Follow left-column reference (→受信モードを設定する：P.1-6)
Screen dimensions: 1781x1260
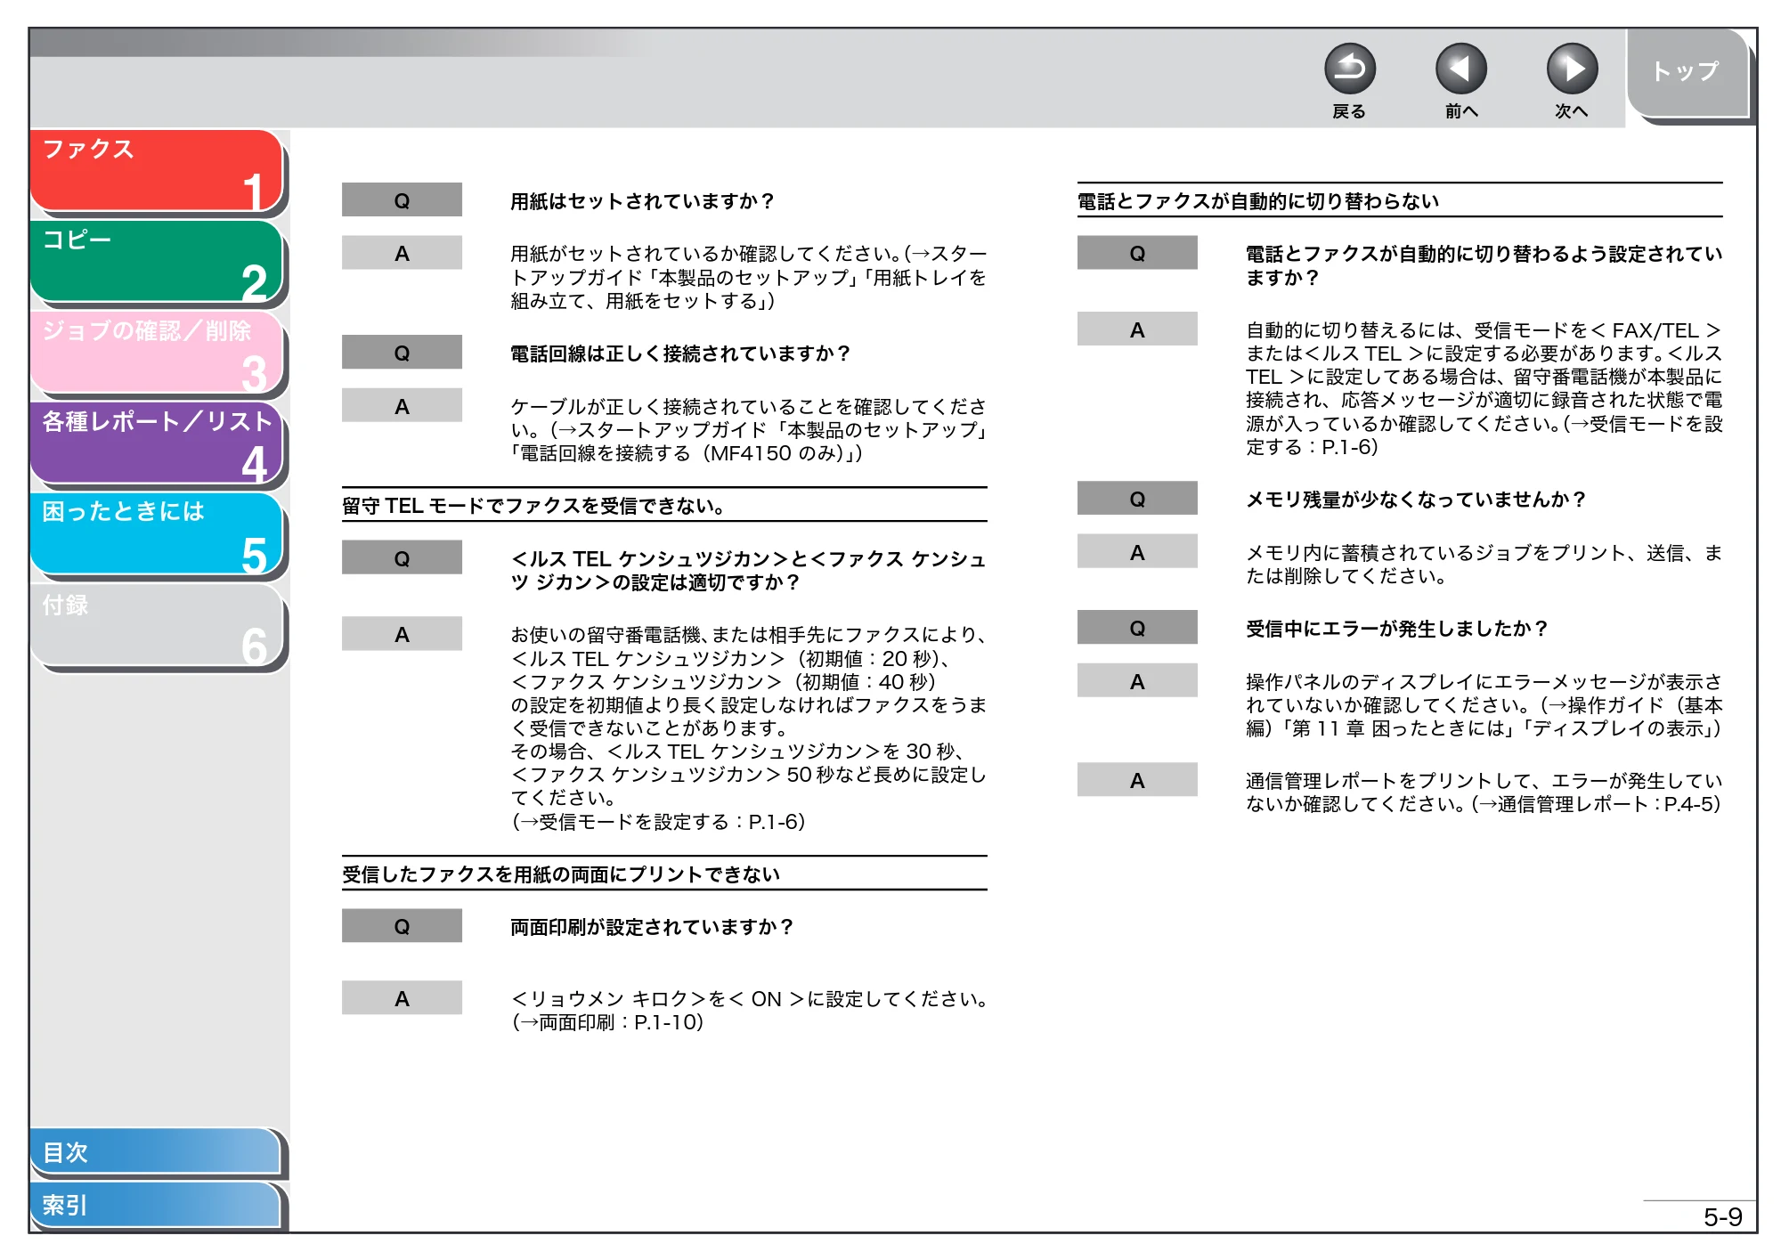659,822
